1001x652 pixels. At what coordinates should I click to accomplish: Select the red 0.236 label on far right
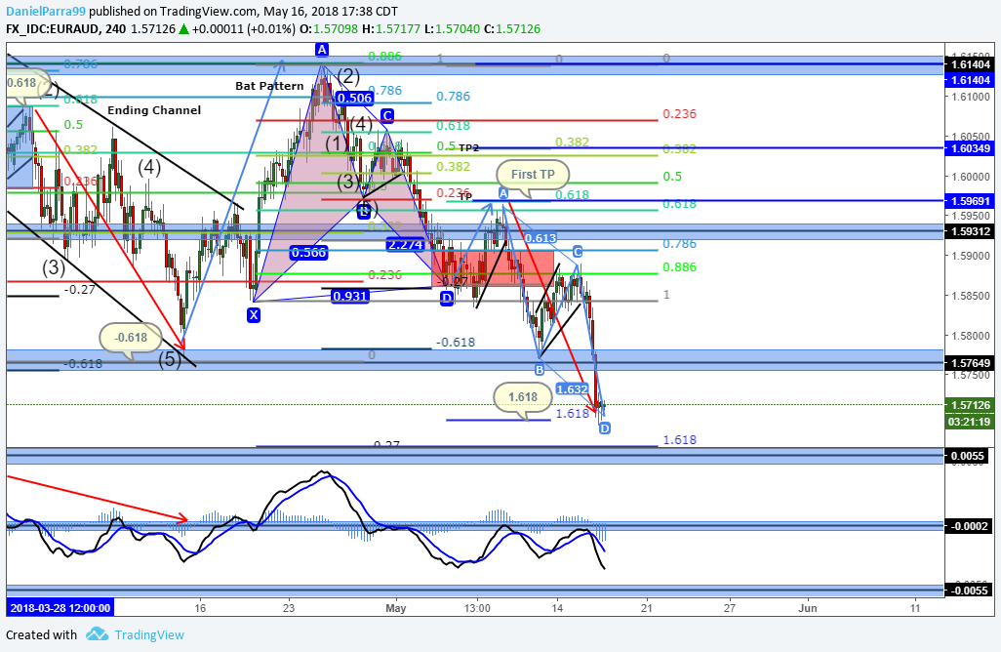coord(679,113)
